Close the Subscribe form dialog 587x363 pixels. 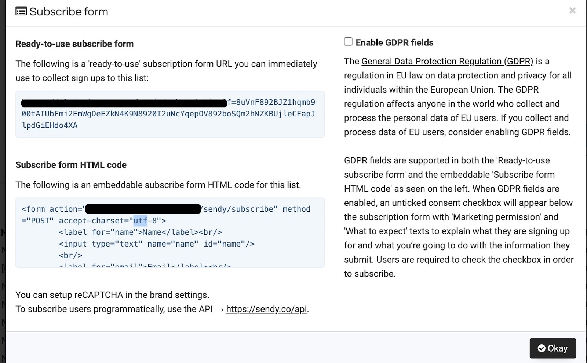572,11
